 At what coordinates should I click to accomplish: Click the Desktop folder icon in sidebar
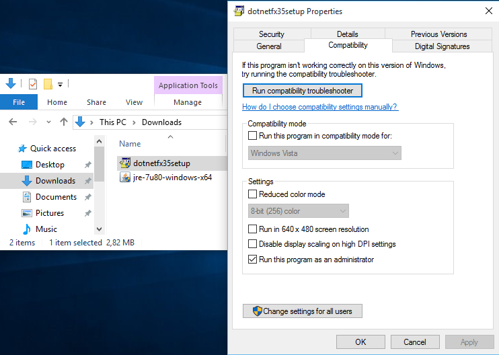[x=27, y=165]
